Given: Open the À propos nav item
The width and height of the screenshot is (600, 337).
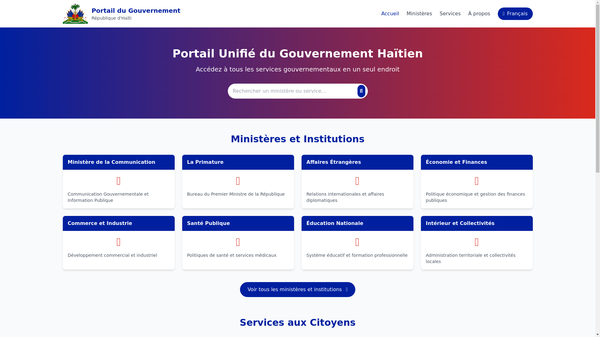Looking at the screenshot, I should tap(479, 14).
